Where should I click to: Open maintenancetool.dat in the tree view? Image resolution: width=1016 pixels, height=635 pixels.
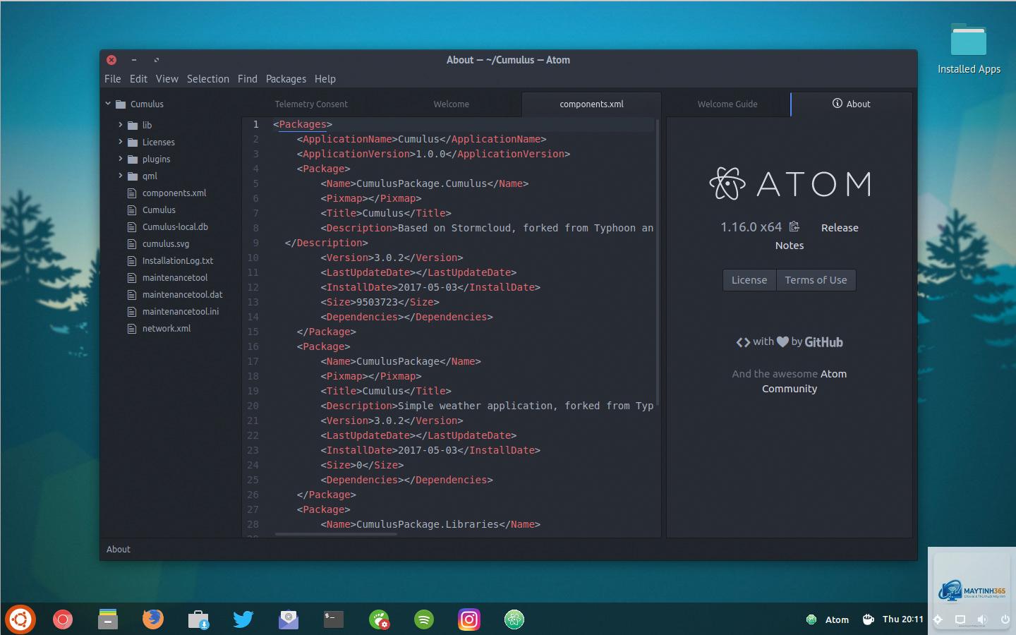tap(182, 294)
